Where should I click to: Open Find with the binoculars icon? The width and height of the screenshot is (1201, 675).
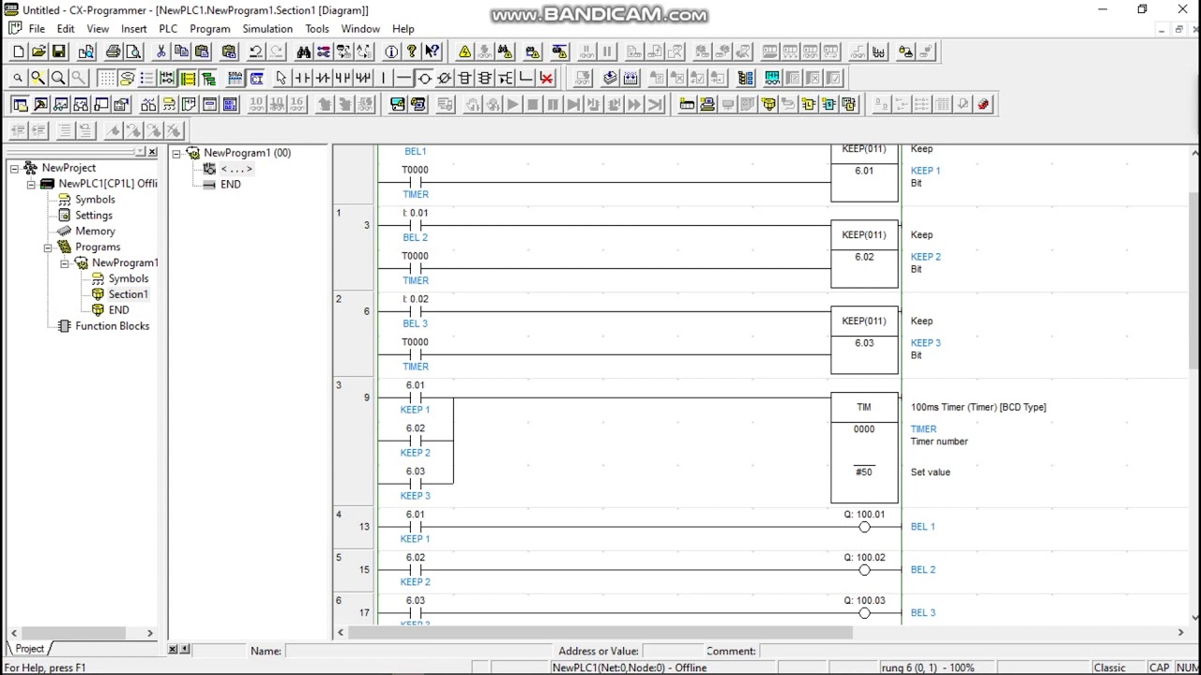click(303, 52)
